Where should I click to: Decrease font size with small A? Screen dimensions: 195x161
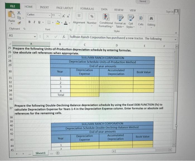click(x=68, y=16)
